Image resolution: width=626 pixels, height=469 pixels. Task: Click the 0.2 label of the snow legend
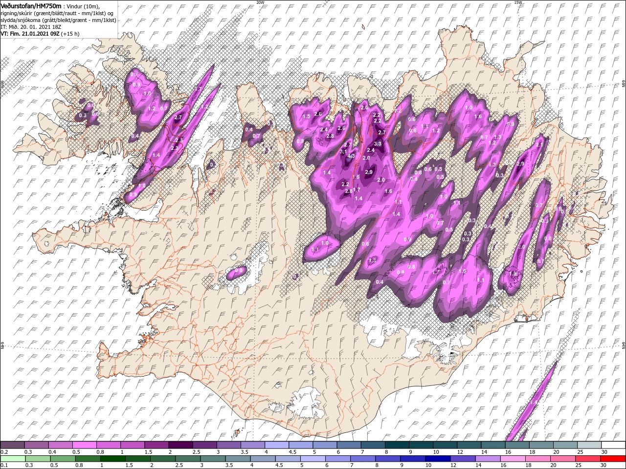3,452
